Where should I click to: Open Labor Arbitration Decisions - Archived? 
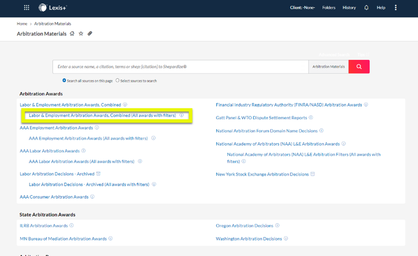click(x=57, y=174)
